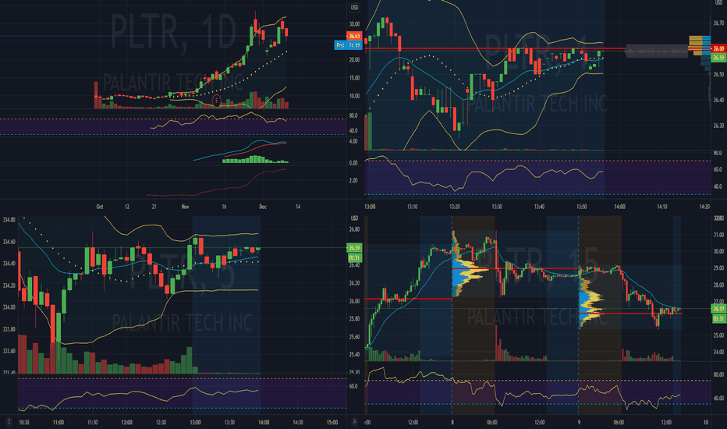
Task: Click the 25.60 value on 15-minute chart axis
Action: pyautogui.click(x=354, y=337)
